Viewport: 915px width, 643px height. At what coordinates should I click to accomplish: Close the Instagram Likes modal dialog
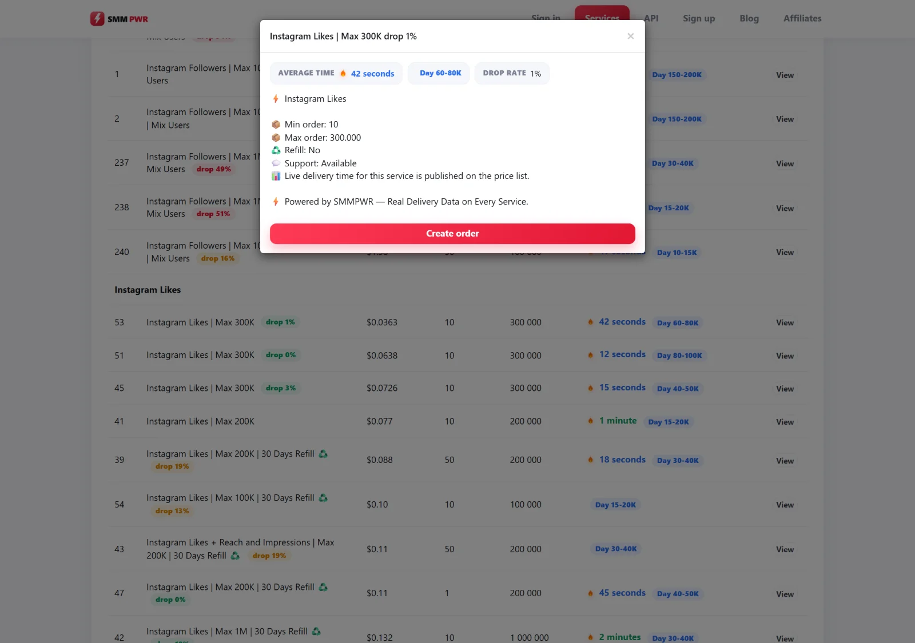(x=630, y=36)
